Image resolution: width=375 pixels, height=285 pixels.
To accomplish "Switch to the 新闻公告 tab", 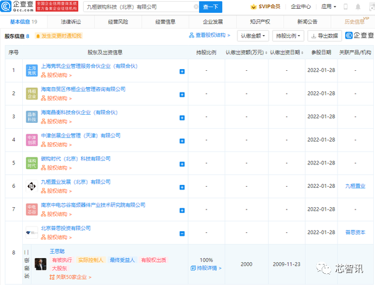I will coord(307,22).
